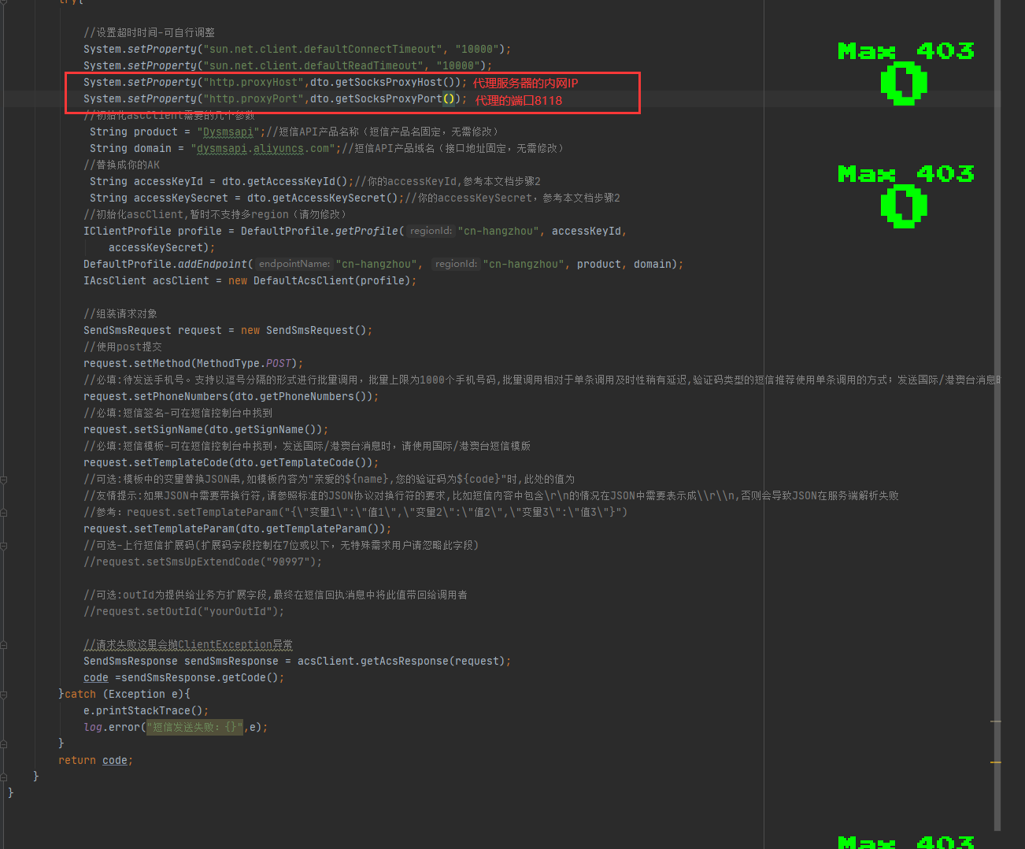Click the "Dysmsapi" product string
Image resolution: width=1025 pixels, height=849 pixels.
click(x=228, y=132)
